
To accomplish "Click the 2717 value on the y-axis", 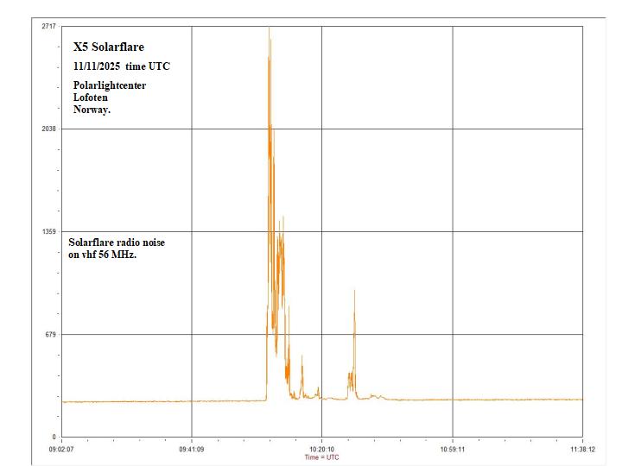I will [48, 27].
